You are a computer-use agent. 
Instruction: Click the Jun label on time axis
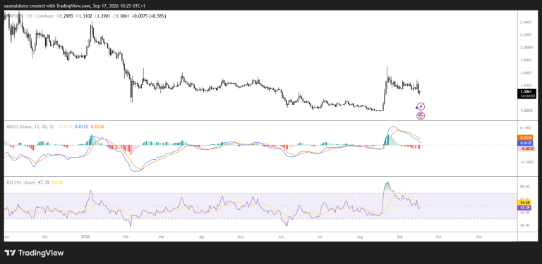(281, 237)
